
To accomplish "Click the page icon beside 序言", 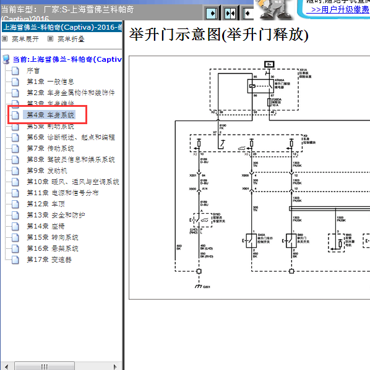I will [x=15, y=70].
